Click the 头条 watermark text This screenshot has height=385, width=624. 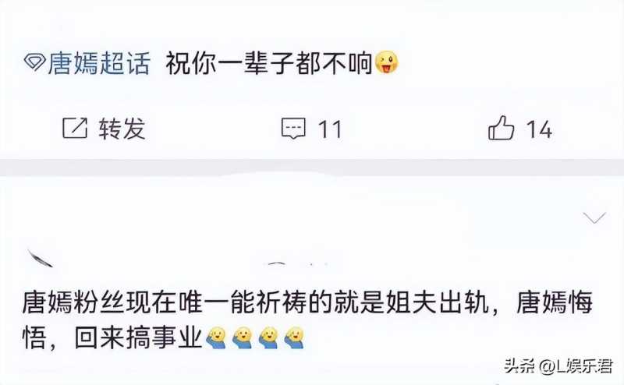click(x=520, y=366)
